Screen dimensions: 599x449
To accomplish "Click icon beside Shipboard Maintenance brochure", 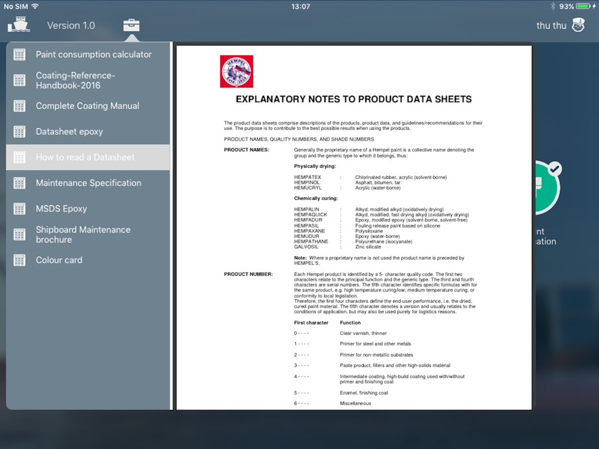I will [x=20, y=235].
